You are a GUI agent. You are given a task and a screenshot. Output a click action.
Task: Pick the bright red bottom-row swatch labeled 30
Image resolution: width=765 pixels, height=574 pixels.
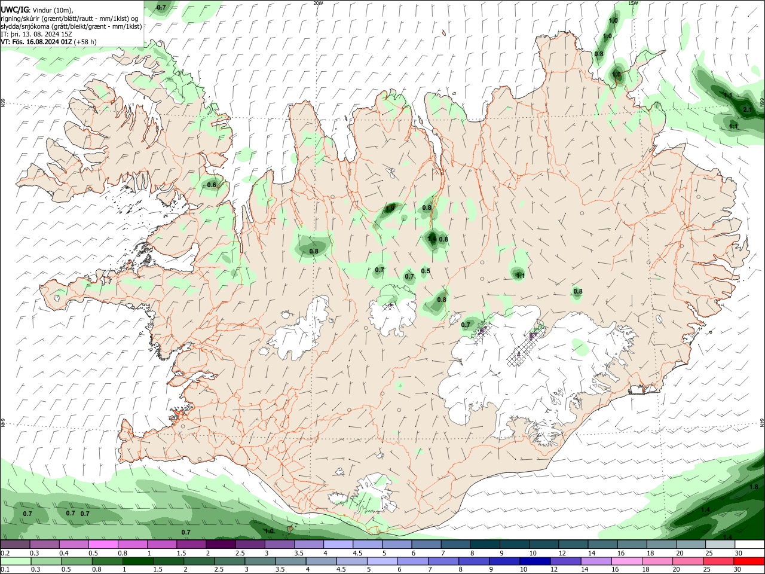pos(748,561)
